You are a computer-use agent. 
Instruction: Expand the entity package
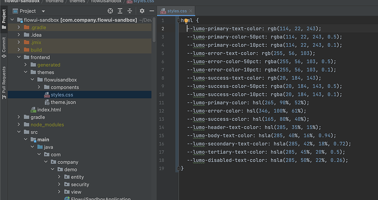[59, 177]
